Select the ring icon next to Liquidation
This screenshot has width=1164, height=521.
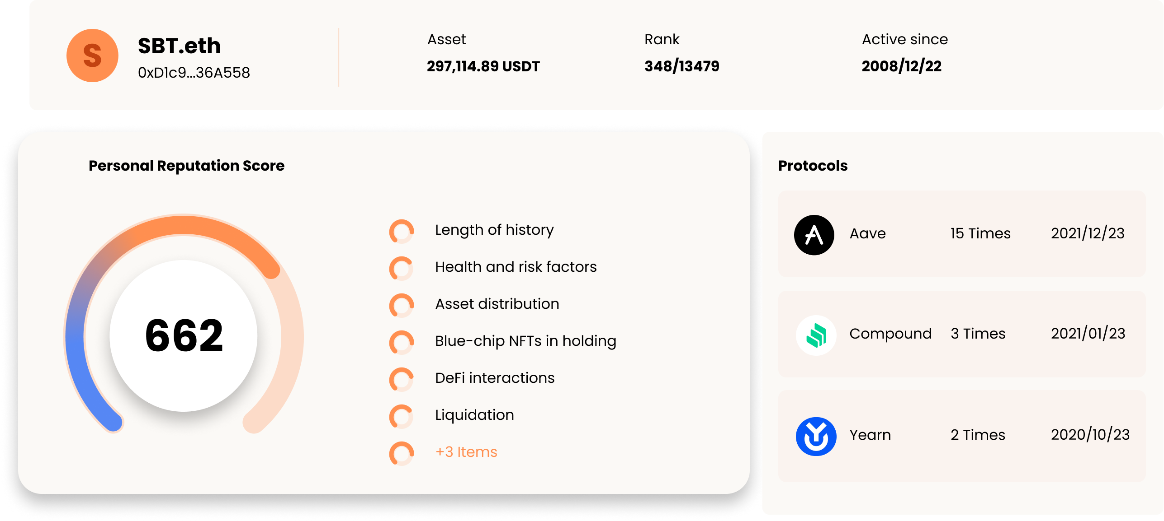[x=402, y=416]
